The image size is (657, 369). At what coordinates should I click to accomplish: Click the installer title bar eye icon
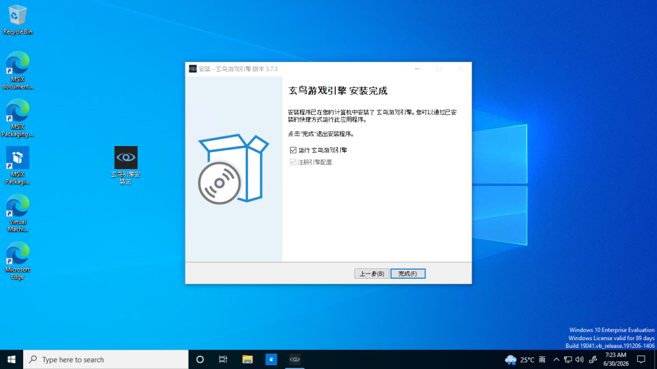pyautogui.click(x=192, y=69)
